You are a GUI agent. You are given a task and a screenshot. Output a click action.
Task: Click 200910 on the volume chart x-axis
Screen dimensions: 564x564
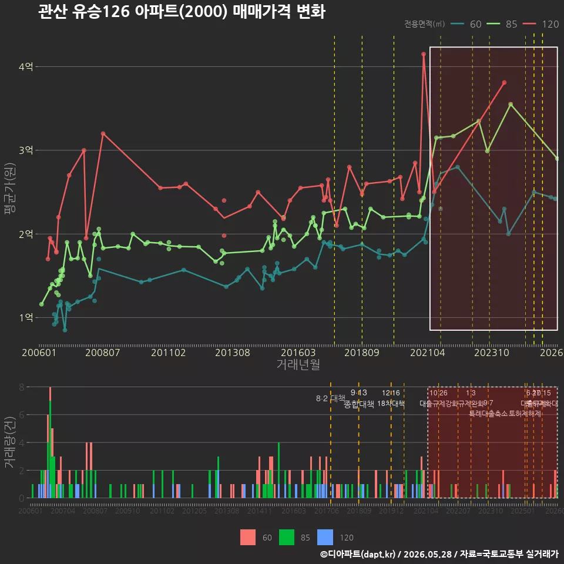[127, 511]
